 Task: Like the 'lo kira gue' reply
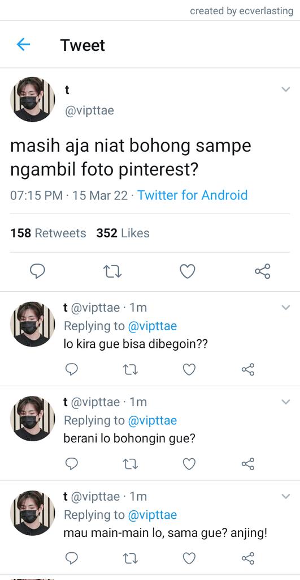(189, 369)
